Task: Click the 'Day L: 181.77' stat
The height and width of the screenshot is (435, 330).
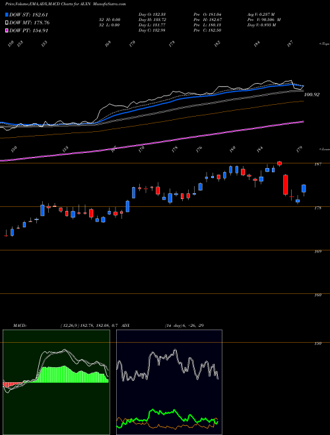Action: (152, 25)
